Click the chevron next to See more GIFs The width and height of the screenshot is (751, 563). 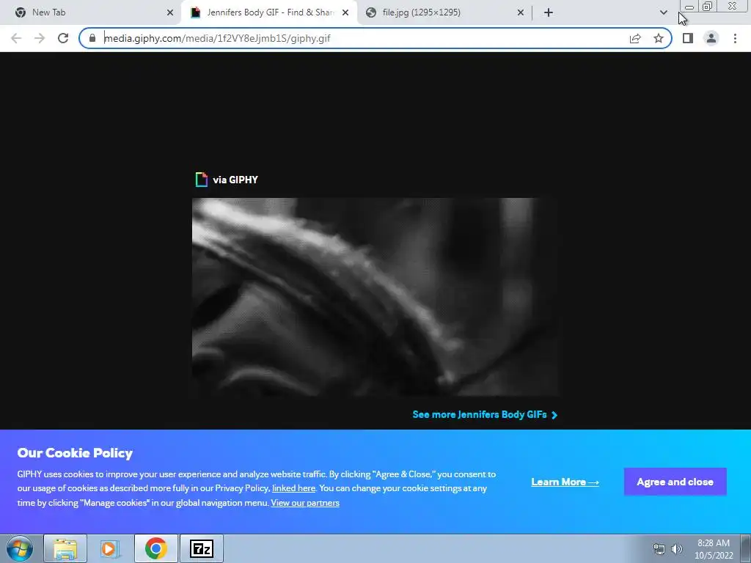(554, 415)
